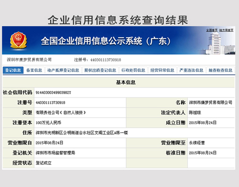
Task: Select the 登记信息 tab
Action: click(13, 70)
